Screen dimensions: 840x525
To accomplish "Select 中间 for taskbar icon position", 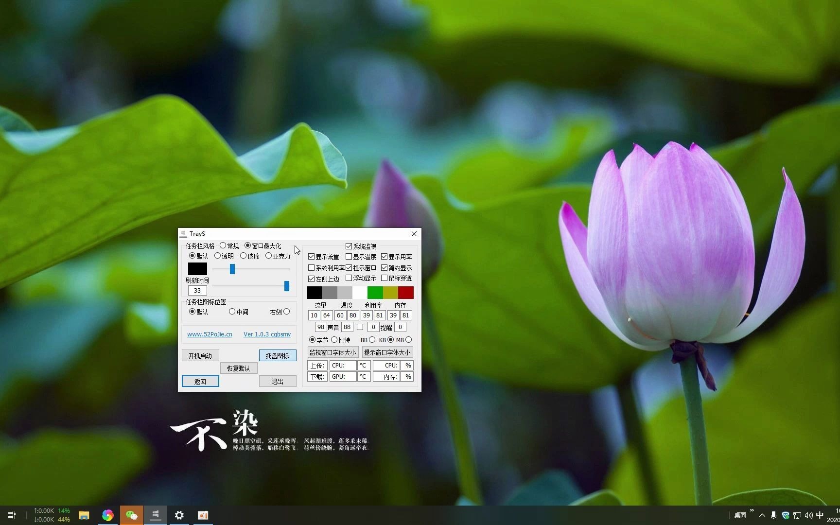I will pos(232,312).
